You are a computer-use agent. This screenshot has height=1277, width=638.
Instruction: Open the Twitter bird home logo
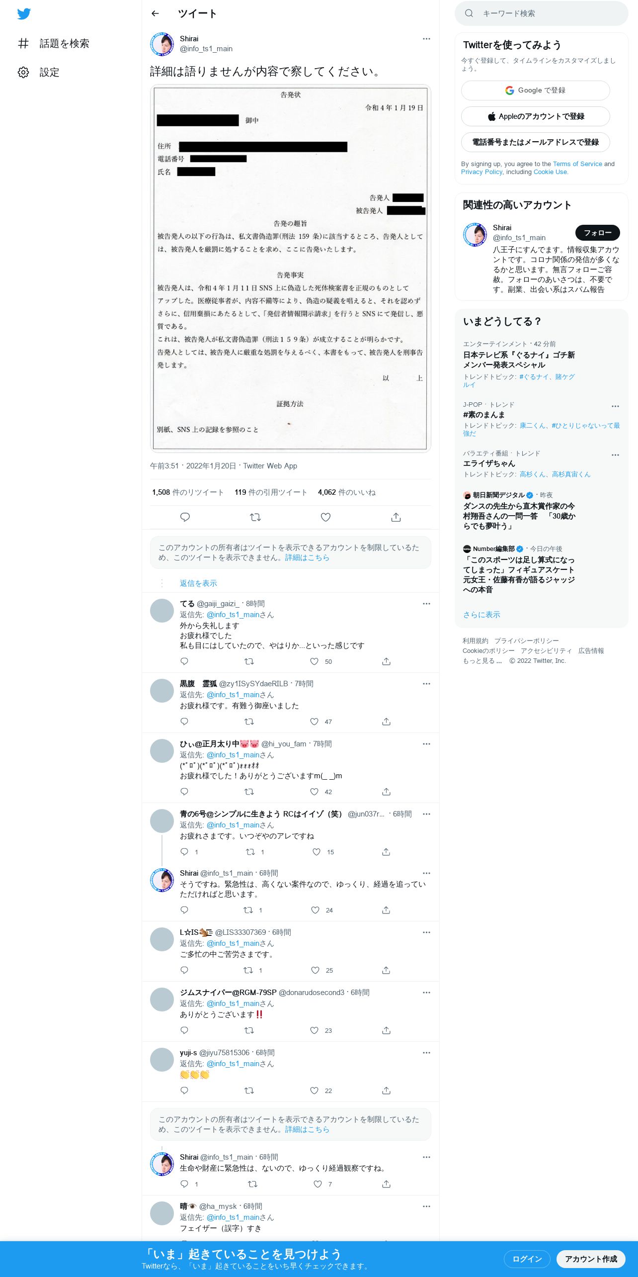pyautogui.click(x=24, y=14)
